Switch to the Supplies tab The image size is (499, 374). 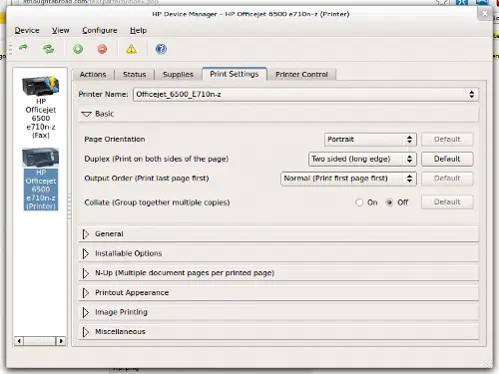pyautogui.click(x=178, y=74)
